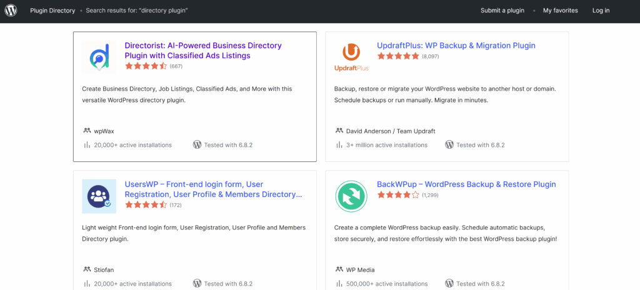The width and height of the screenshot is (640, 290).
Task: Click UsersWP description text
Action: point(194,233)
